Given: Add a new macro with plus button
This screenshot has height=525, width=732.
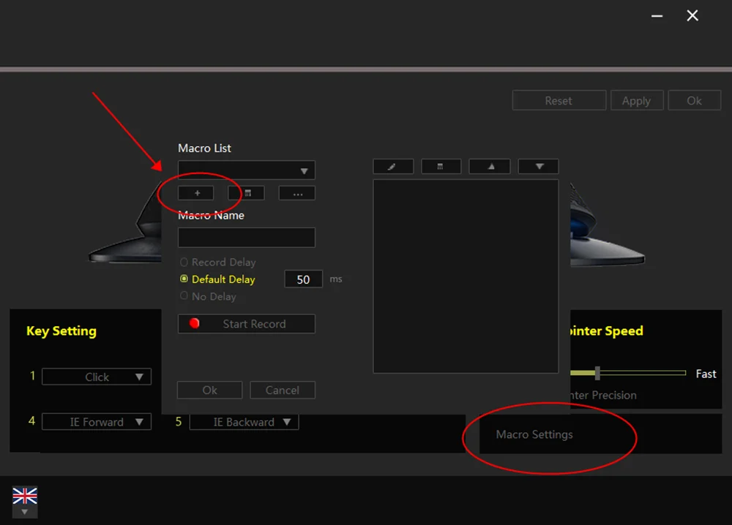Looking at the screenshot, I should (196, 193).
